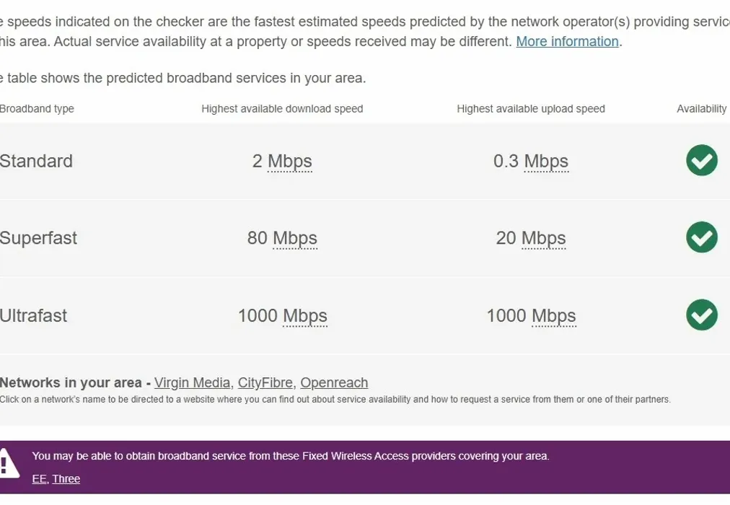Viewport: 730px width, 505px height.
Task: Select the Standard broadband row label
Action: (x=36, y=161)
